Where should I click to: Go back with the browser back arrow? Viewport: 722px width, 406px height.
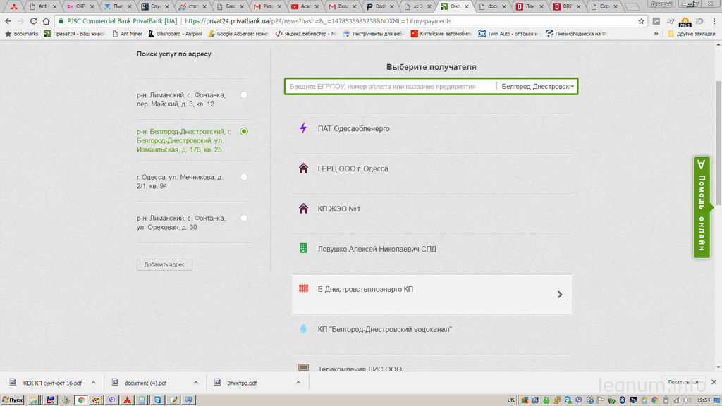click(8, 21)
